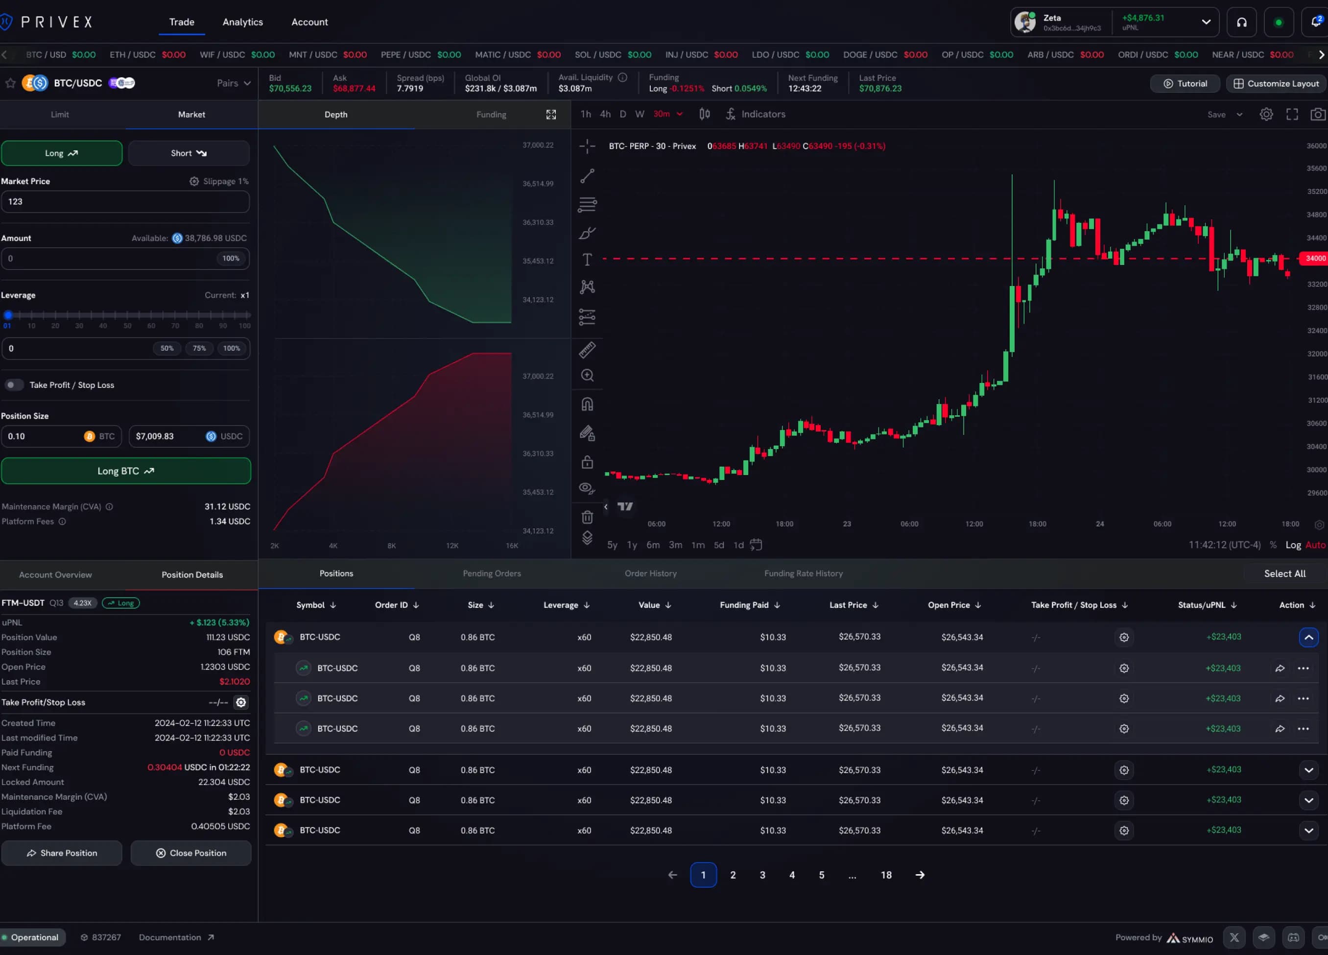Toggle lock all drawing tools

click(x=587, y=462)
